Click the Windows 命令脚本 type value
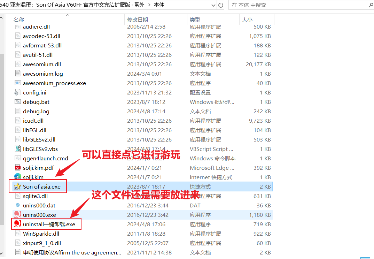This screenshot has height=259, width=374. pos(212,159)
